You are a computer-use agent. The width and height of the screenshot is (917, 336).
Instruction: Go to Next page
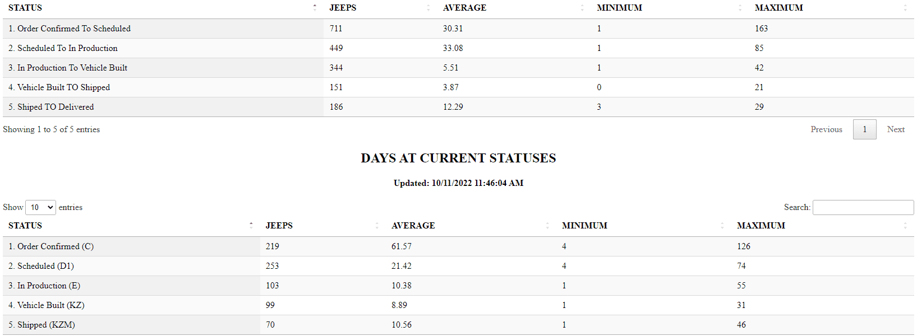pos(896,129)
